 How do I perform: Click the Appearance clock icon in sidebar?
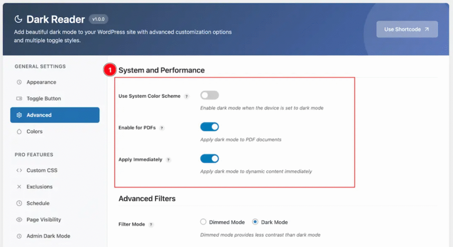point(19,82)
